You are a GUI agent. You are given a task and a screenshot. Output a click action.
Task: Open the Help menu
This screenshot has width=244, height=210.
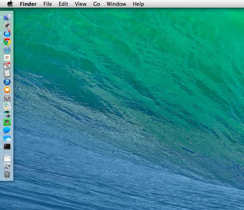click(138, 4)
